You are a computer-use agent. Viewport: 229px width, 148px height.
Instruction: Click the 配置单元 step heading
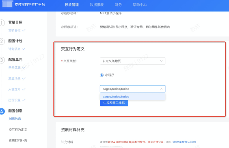point(15,59)
